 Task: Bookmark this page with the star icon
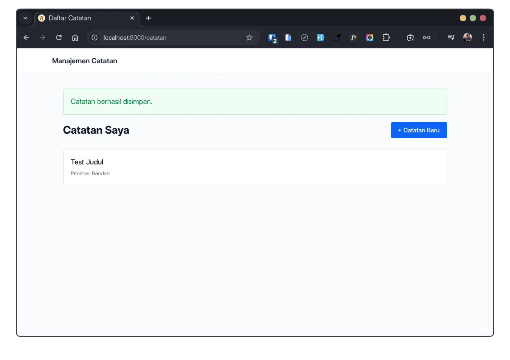[x=249, y=38]
